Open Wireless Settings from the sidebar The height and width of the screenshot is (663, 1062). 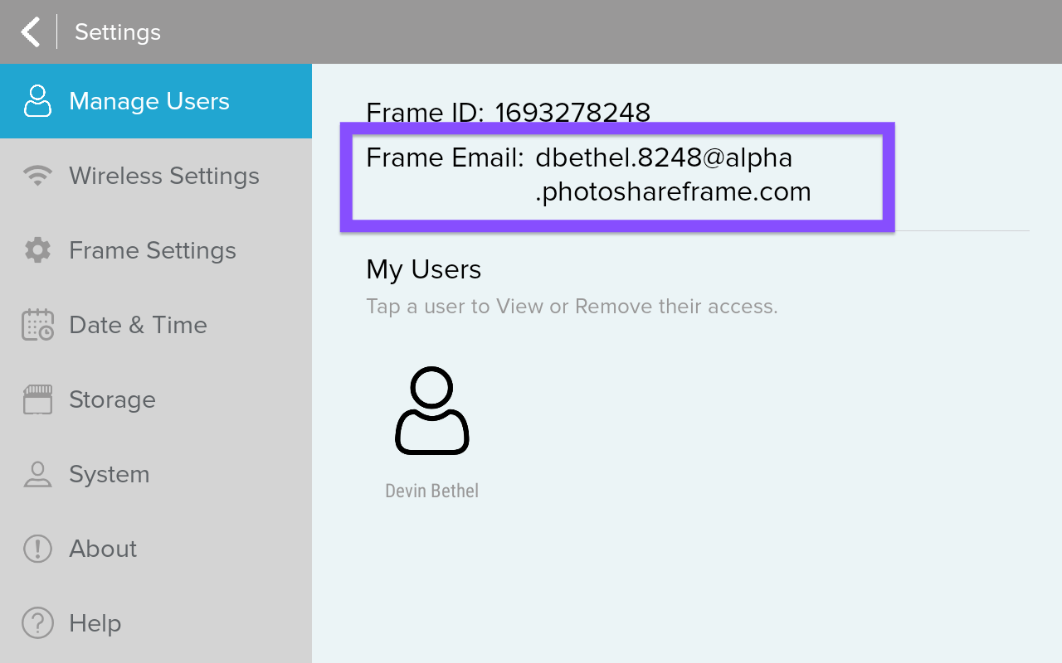pyautogui.click(x=164, y=176)
